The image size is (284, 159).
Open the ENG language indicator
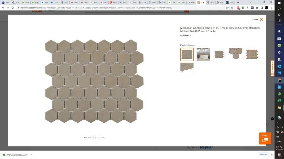279,142
